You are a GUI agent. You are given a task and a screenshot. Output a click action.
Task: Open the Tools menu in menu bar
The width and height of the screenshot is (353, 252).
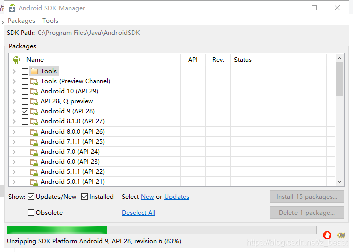[x=50, y=21]
